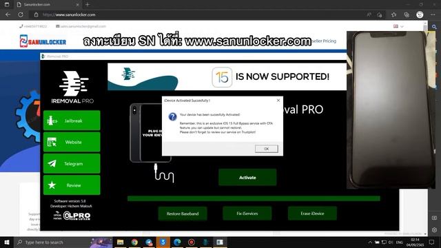This screenshot has height=248, width=441.
Task: Go back in the browser
Action: [x=8, y=14]
